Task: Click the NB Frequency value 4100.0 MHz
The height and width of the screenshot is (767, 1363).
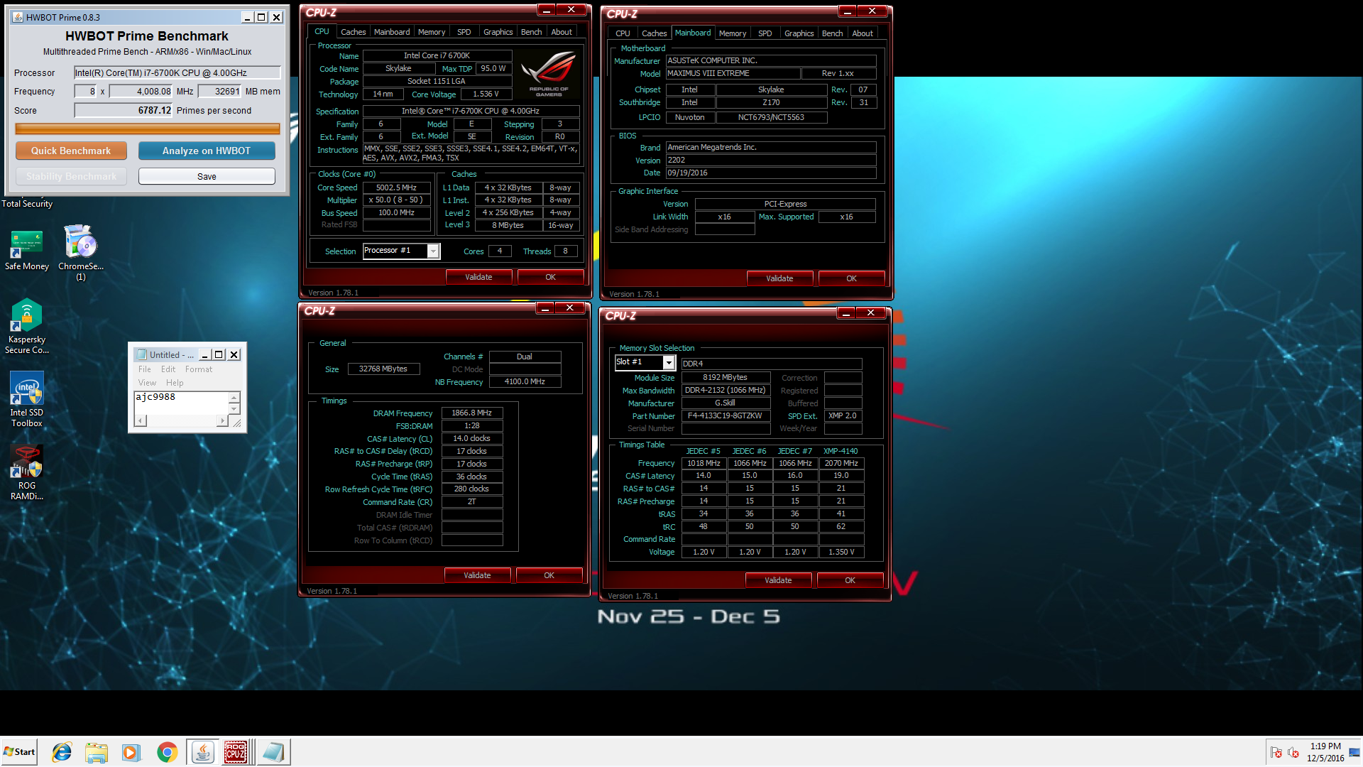Action: coord(525,381)
